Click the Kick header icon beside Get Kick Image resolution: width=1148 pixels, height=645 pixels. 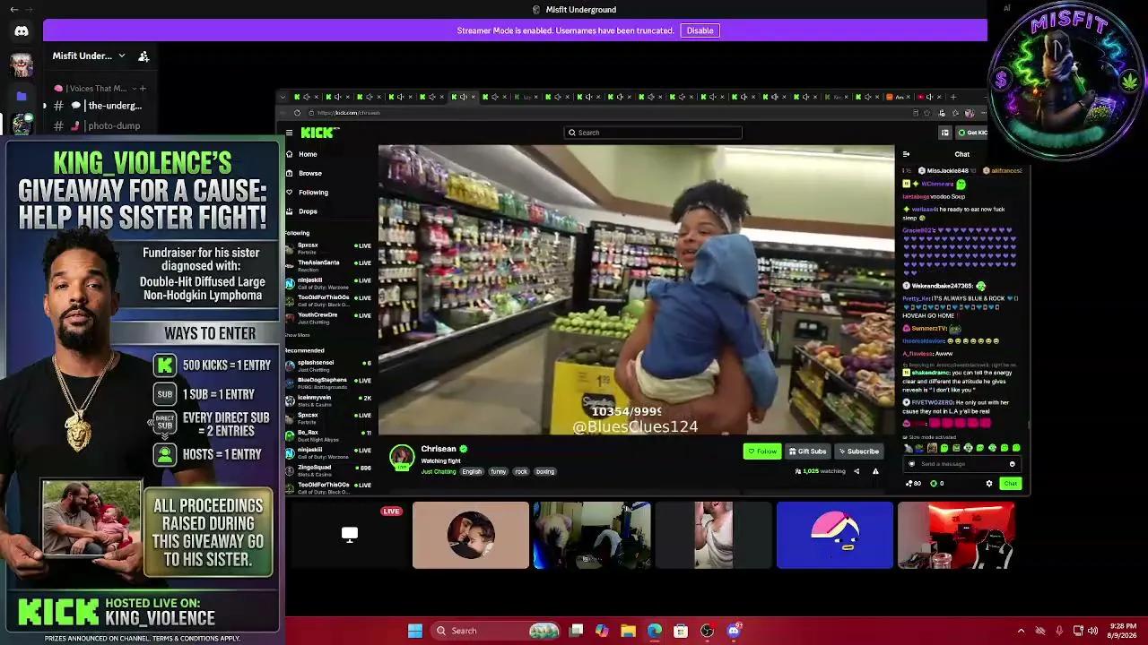[944, 133]
